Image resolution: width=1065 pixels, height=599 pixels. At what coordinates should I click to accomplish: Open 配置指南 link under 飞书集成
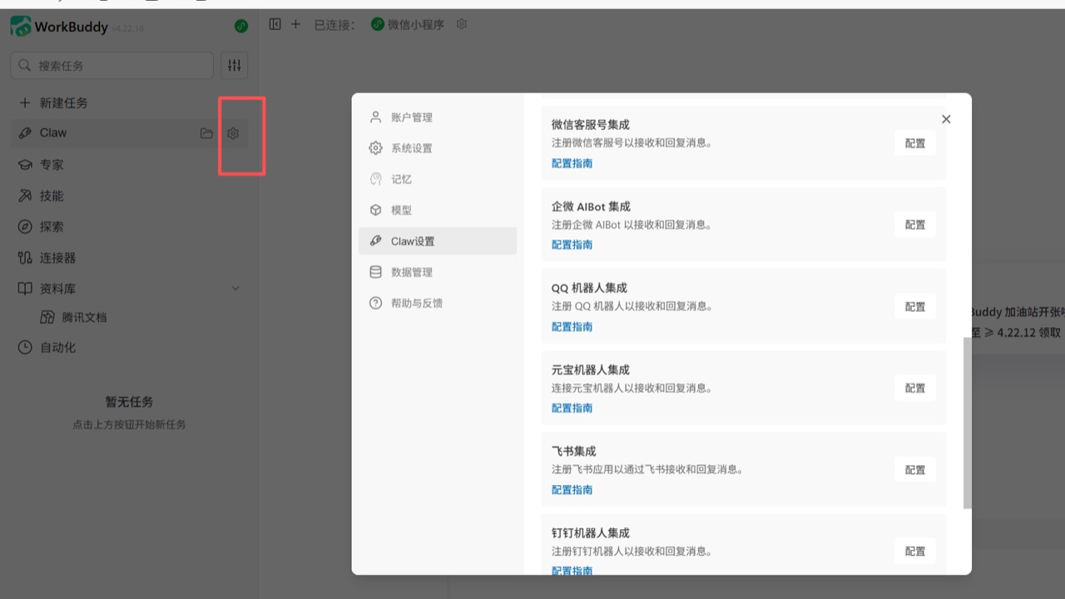point(572,489)
